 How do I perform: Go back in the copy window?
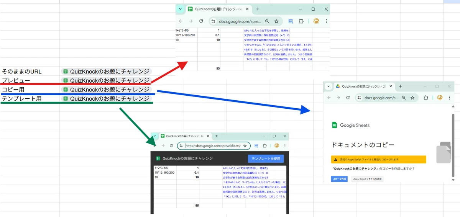[x=329, y=98]
